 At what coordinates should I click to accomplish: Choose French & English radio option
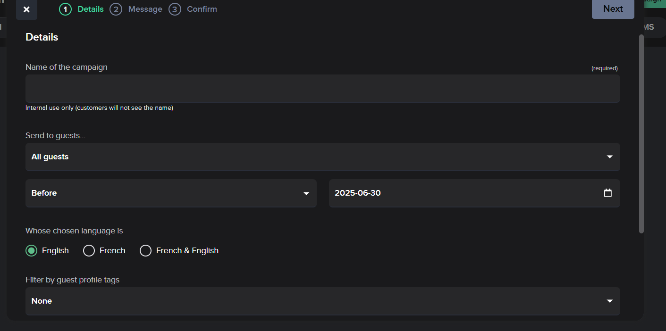145,251
